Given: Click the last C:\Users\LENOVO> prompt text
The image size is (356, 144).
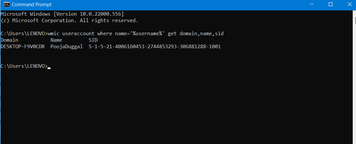Looking at the screenshot, I should [24, 66].
